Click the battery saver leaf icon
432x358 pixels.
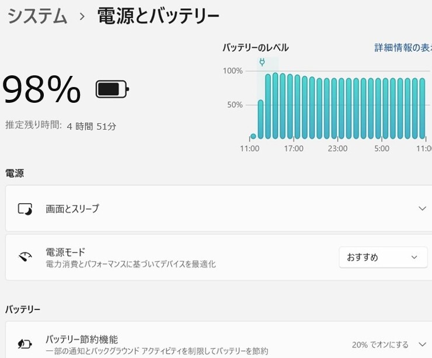25,344
